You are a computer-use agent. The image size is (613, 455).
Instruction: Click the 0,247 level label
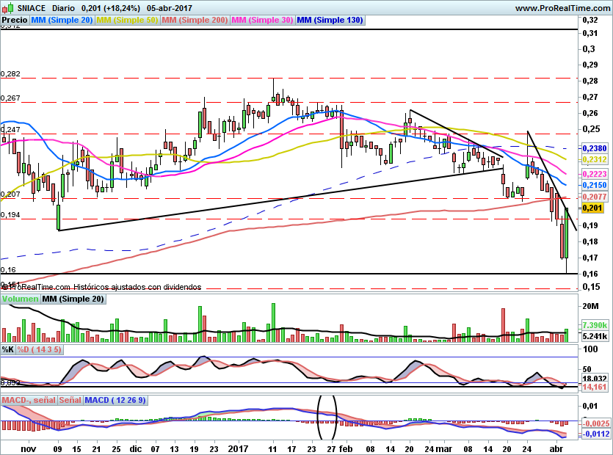point(10,129)
